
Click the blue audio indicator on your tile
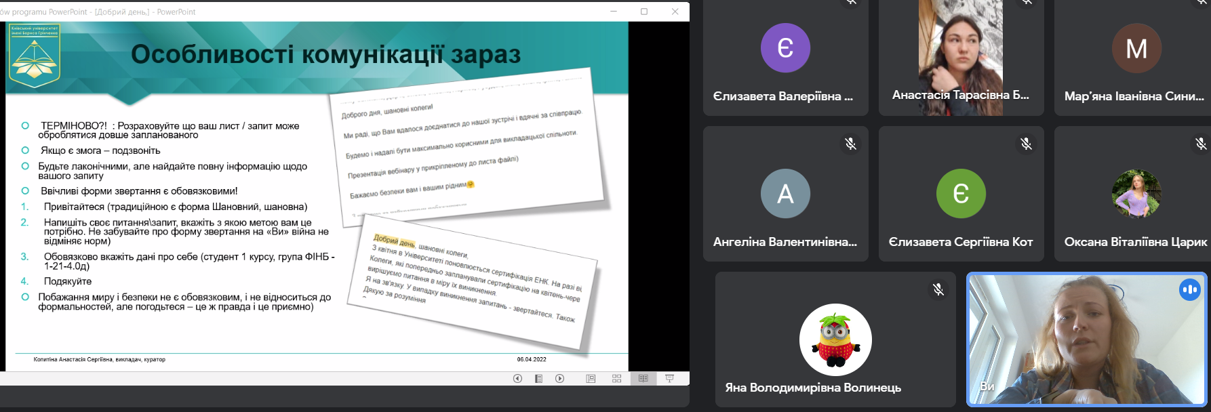1189,290
